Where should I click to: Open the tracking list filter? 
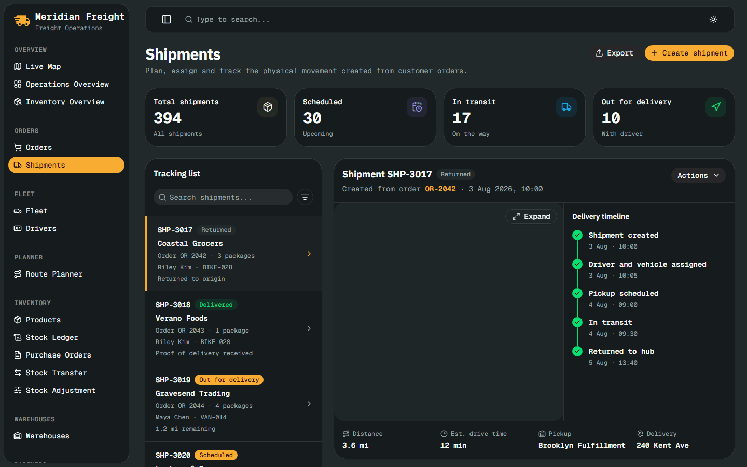point(305,197)
